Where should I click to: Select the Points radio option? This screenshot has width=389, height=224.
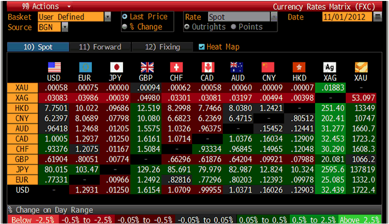[x=232, y=27]
